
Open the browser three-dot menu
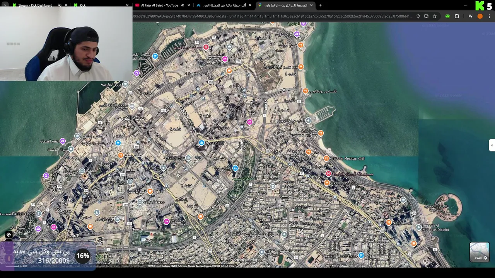coord(489,16)
